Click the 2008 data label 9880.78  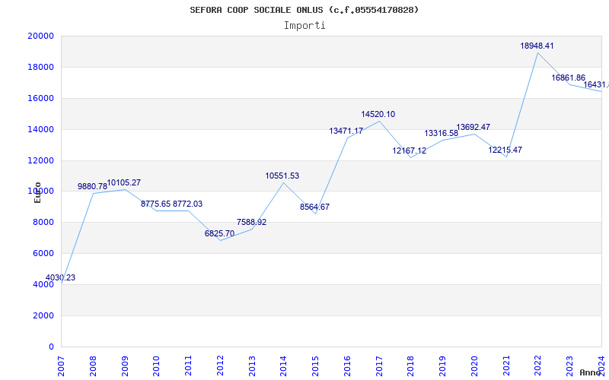(x=92, y=186)
